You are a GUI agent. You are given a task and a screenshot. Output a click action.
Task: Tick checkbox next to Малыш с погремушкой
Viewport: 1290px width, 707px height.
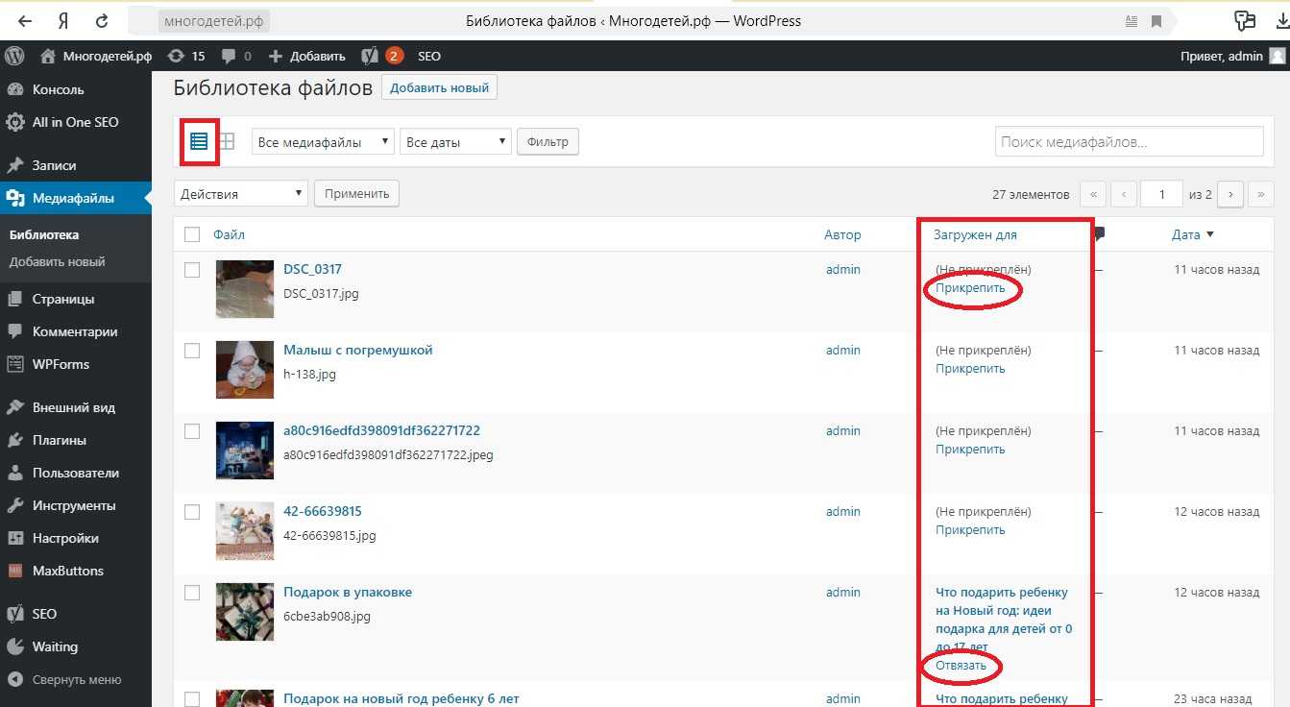pos(192,351)
